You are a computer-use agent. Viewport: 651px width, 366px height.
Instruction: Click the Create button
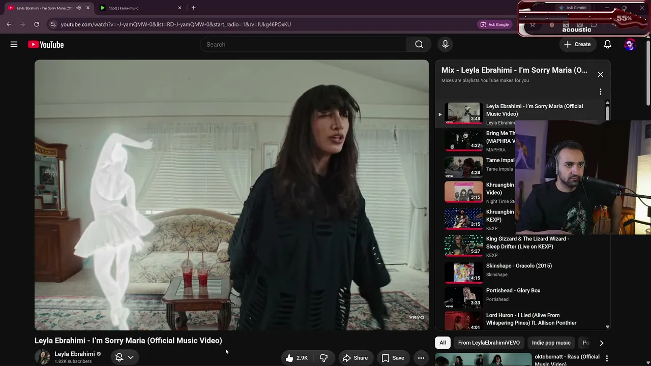(x=577, y=44)
